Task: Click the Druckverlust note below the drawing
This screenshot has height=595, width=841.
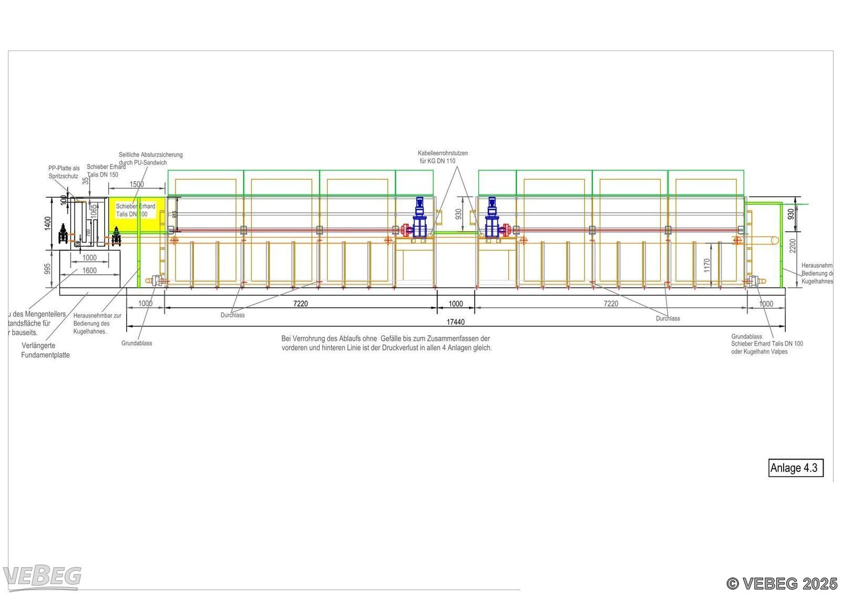Action: tap(386, 343)
